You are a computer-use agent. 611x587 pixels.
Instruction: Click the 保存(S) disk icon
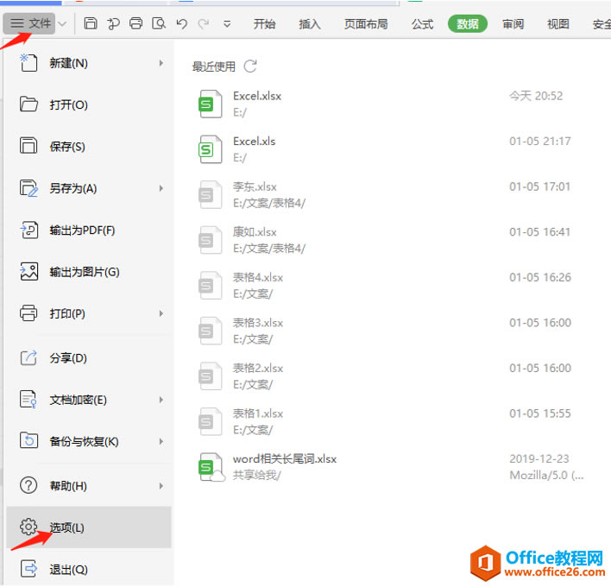[28, 146]
